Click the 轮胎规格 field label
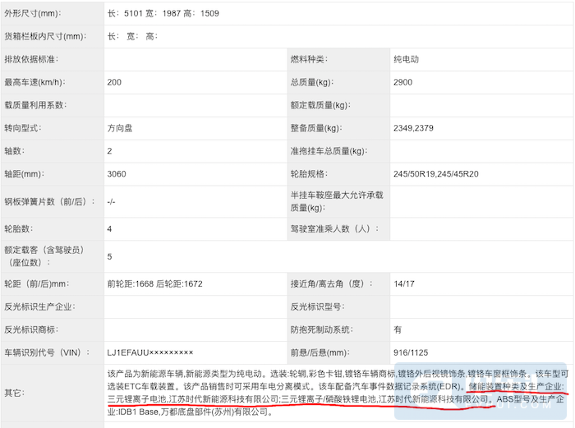The width and height of the screenshot is (575, 428). click(312, 174)
